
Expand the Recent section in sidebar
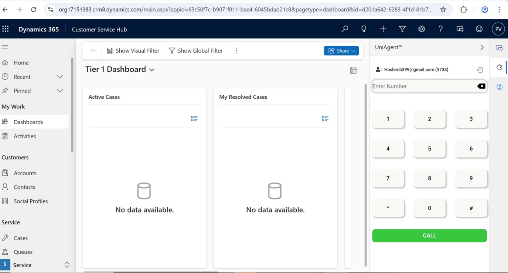coord(59,77)
